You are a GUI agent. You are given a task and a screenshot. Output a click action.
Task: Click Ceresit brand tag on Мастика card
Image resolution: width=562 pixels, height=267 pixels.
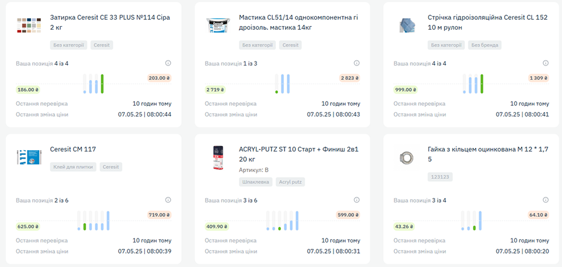[290, 45]
